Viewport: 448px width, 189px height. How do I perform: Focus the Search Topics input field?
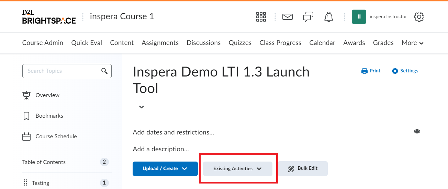pyautogui.click(x=67, y=71)
